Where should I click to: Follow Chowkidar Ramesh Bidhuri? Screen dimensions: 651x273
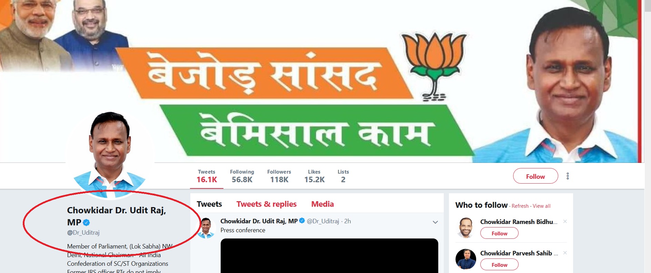[x=499, y=233]
